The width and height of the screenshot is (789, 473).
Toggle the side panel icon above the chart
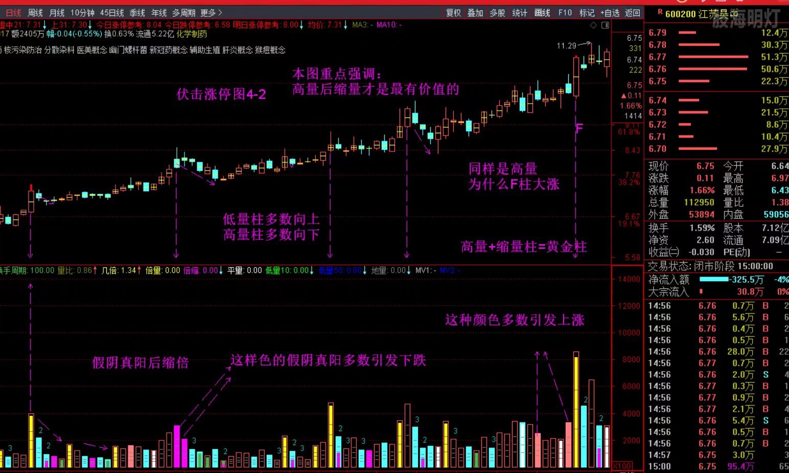(x=605, y=25)
